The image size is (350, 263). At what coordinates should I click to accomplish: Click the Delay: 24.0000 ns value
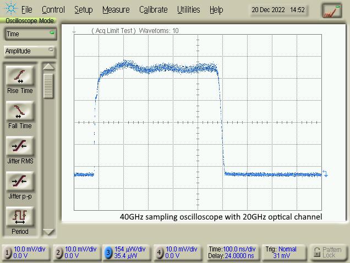tap(231, 256)
